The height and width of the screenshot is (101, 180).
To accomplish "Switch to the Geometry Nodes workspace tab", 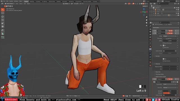I will click(x=87, y=1).
